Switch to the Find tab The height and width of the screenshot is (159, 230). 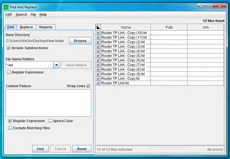10,27
